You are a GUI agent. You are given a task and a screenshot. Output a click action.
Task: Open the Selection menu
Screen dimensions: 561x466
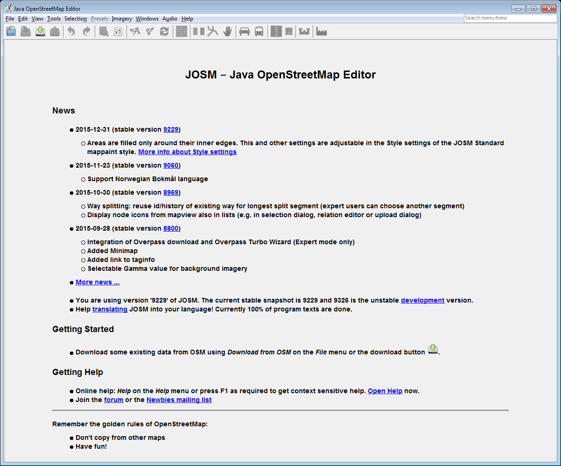(76, 19)
